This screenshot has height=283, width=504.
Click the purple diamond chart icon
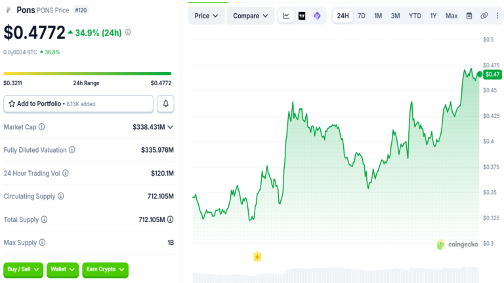317,16
